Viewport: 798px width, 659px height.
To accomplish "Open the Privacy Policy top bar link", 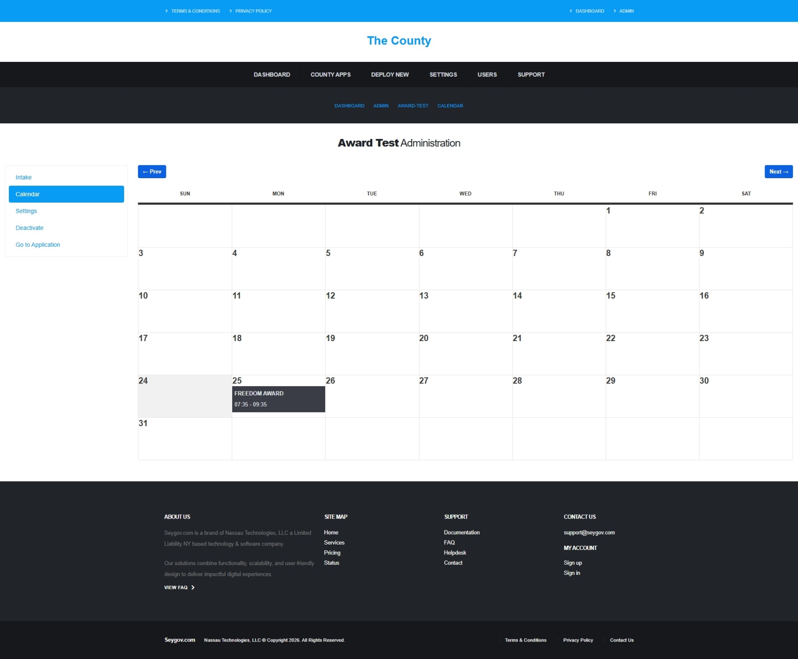I will tap(254, 11).
